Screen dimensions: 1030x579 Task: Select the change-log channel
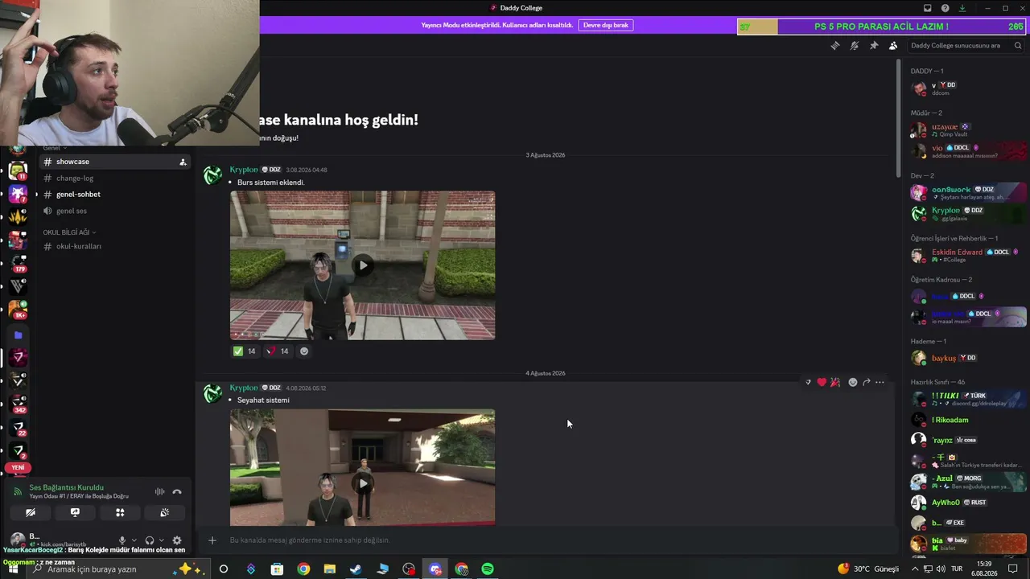coord(115,179)
